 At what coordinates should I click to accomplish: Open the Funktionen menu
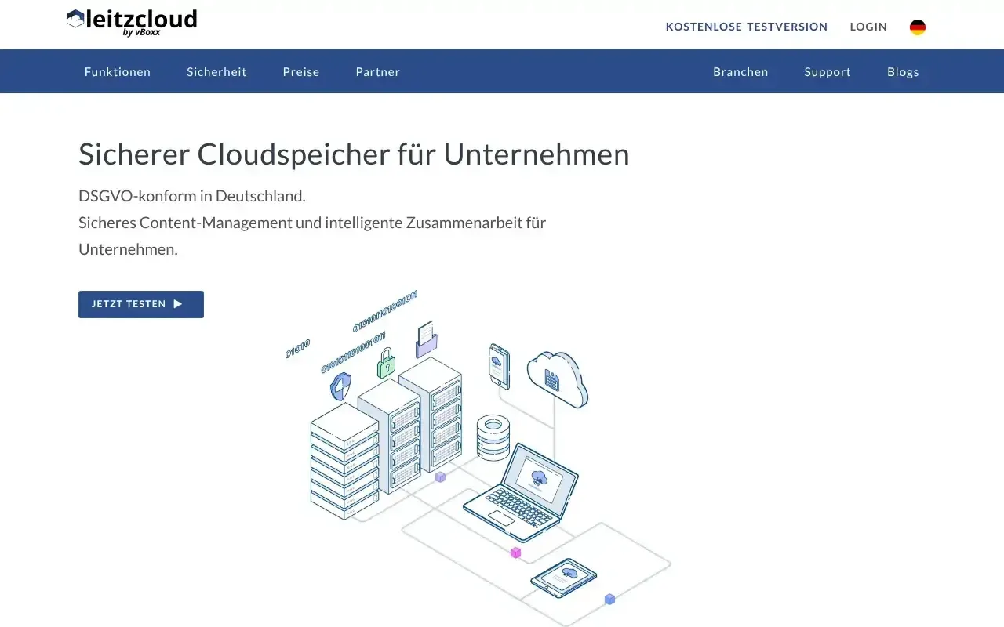click(118, 71)
